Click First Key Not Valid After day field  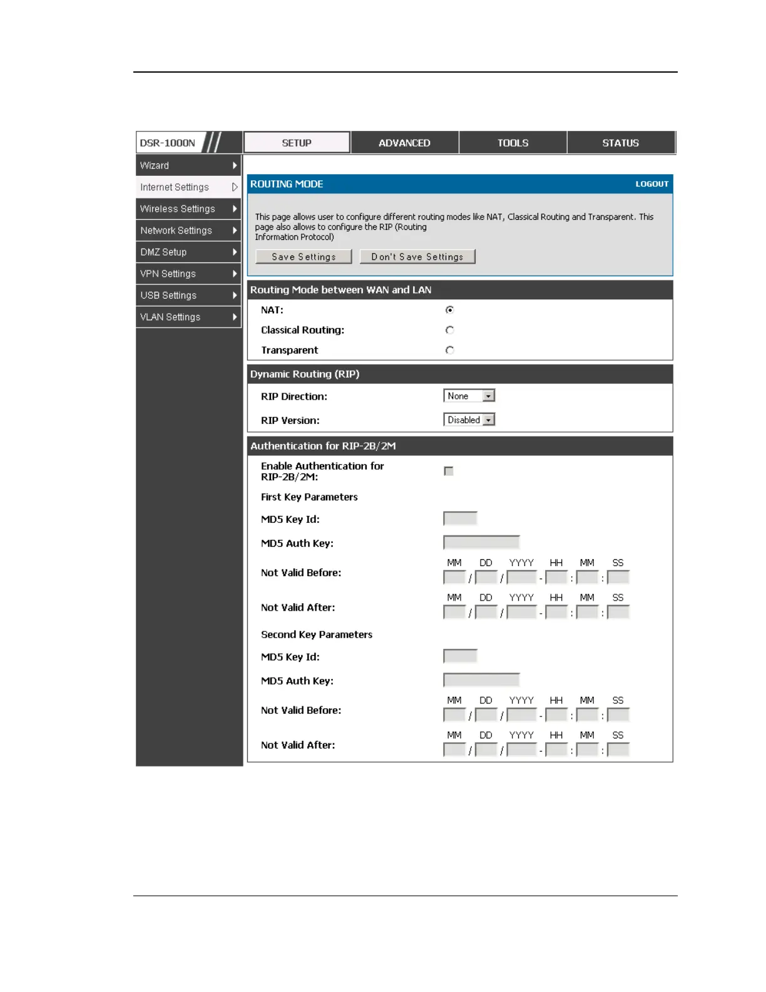coord(486,612)
